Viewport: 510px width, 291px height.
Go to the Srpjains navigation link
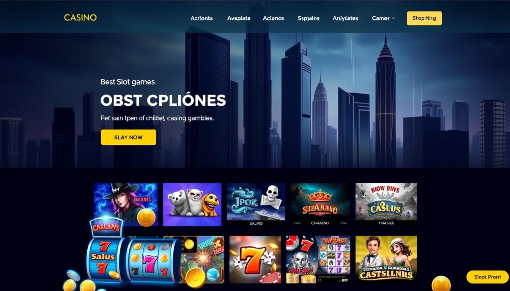[309, 18]
